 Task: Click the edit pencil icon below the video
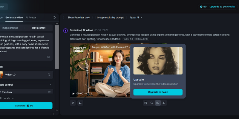click(x=73, y=103)
